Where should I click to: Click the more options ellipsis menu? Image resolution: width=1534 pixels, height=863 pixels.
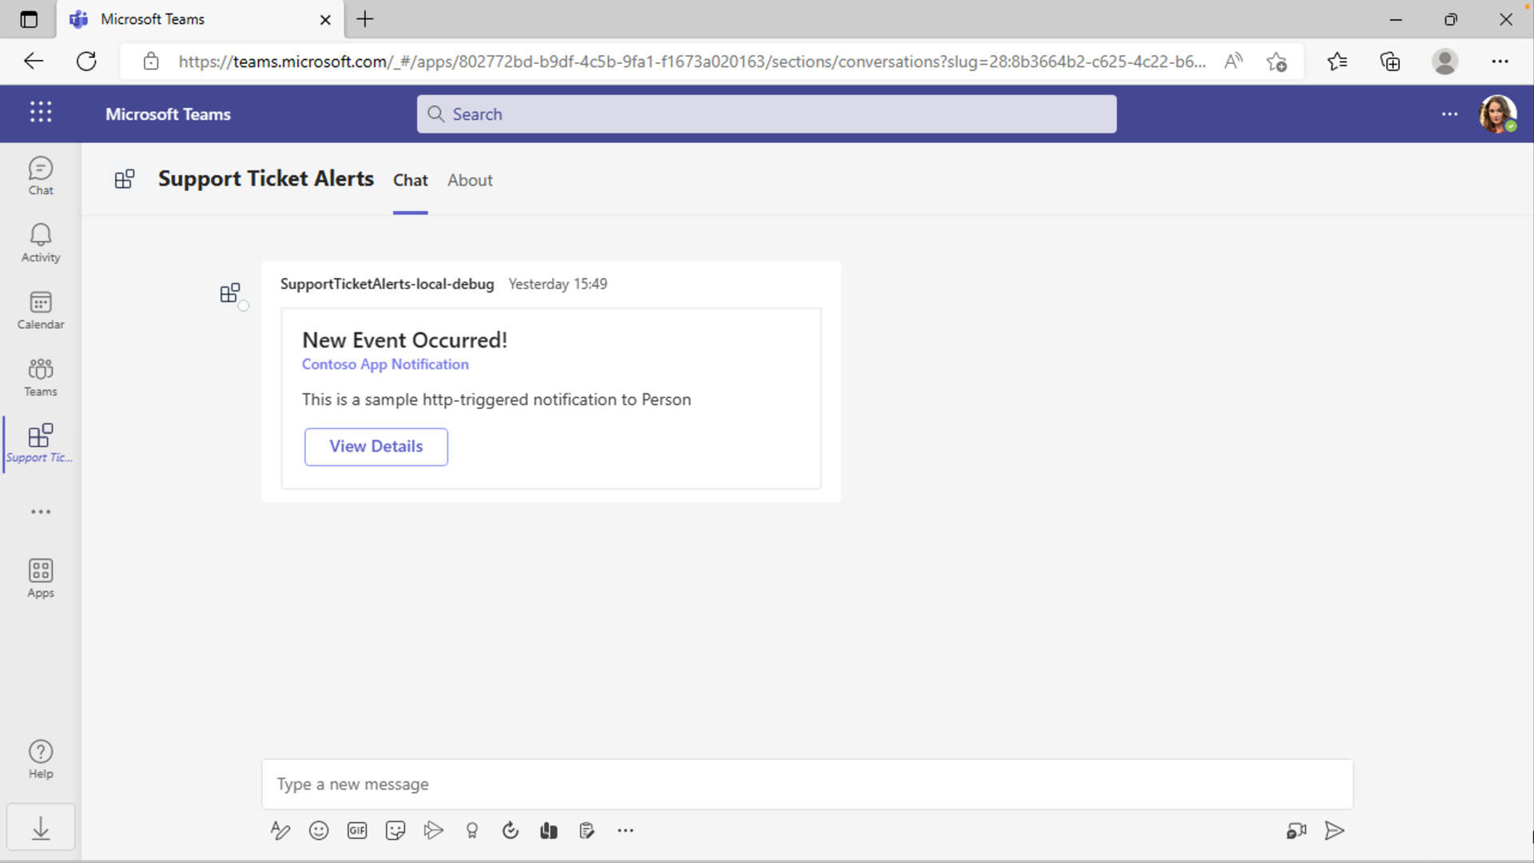[x=1450, y=113]
